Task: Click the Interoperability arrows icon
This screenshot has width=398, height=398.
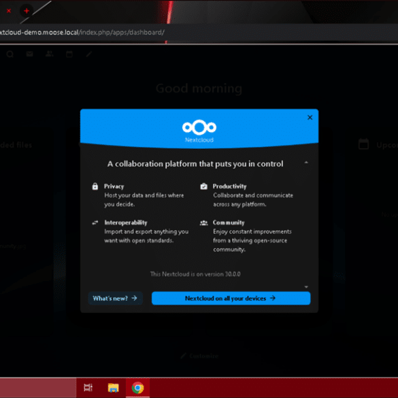Action: [x=95, y=223]
